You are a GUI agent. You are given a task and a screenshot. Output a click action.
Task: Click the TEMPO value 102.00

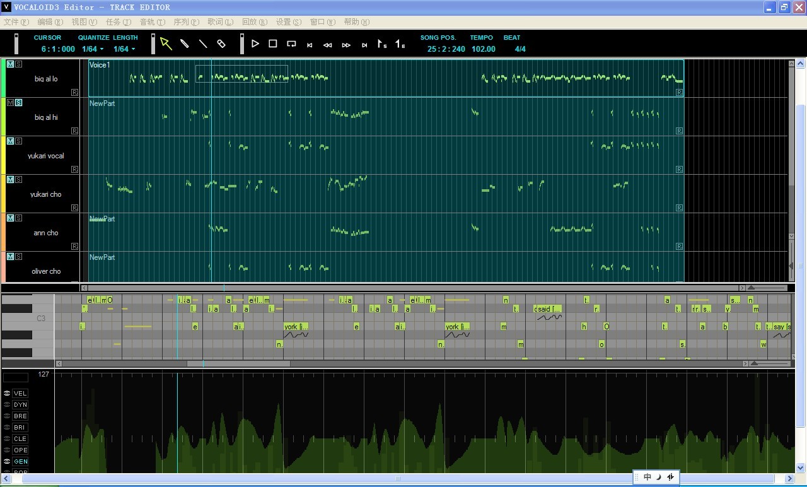point(484,49)
